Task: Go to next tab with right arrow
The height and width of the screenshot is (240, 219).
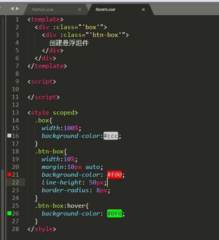Action: 18,9
